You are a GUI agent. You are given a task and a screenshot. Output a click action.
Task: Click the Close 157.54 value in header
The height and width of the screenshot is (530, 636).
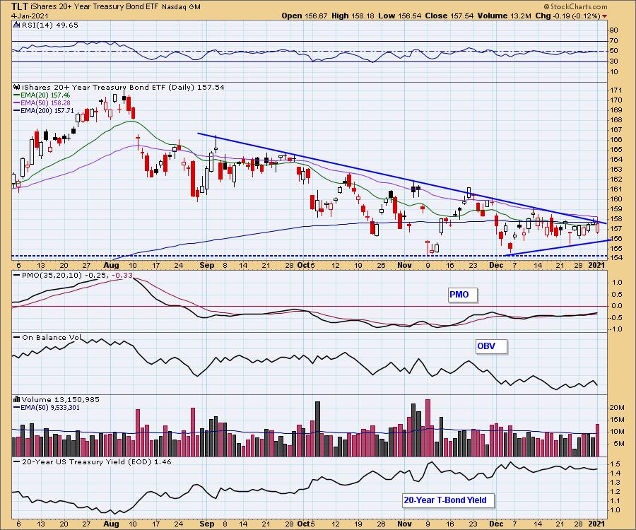(449, 16)
